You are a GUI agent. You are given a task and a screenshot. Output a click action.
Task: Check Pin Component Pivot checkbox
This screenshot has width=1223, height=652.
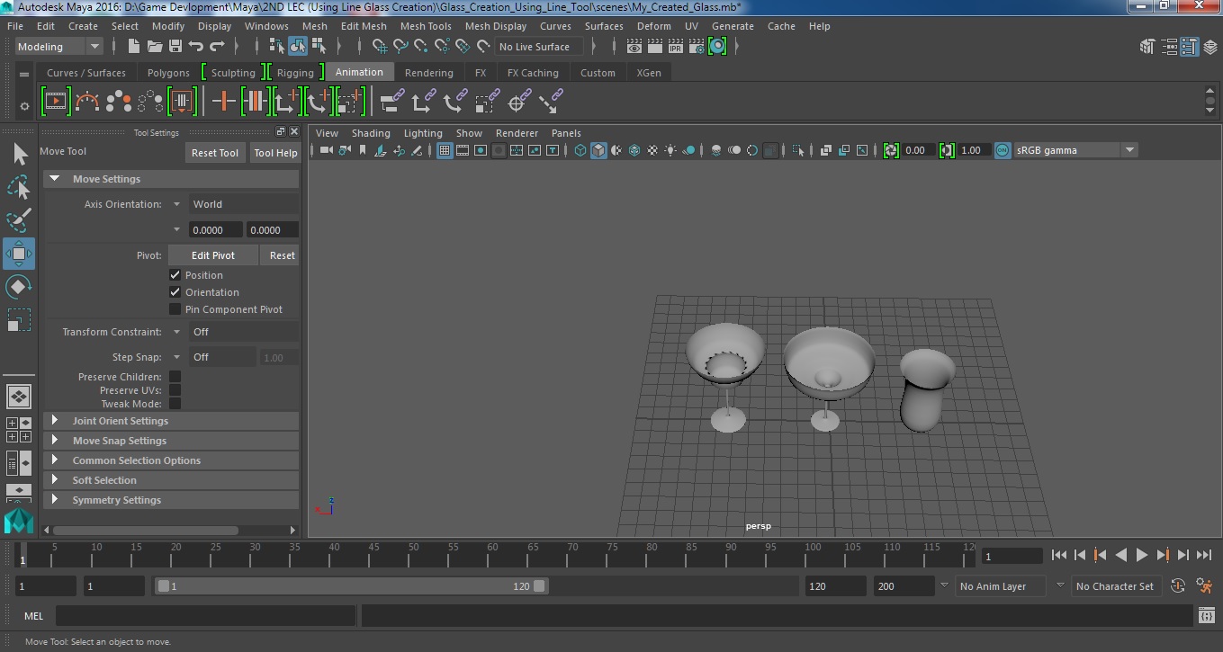coord(175,309)
